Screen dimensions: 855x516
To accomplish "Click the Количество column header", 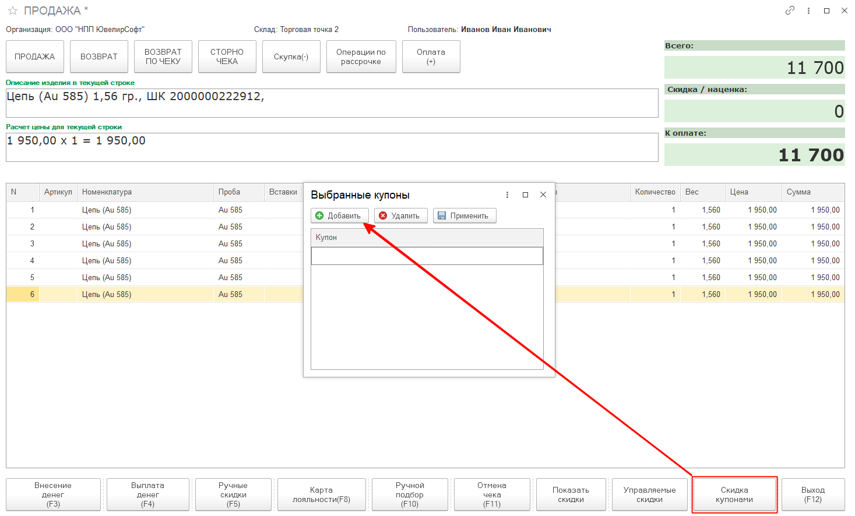I will click(655, 192).
